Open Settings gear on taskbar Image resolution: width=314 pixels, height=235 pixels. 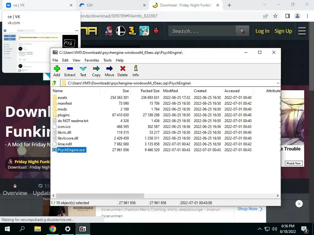click(x=68, y=229)
